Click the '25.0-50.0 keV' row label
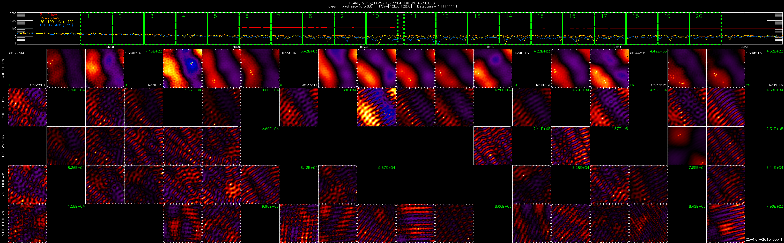The height and width of the screenshot is (243, 784). coord(3,185)
